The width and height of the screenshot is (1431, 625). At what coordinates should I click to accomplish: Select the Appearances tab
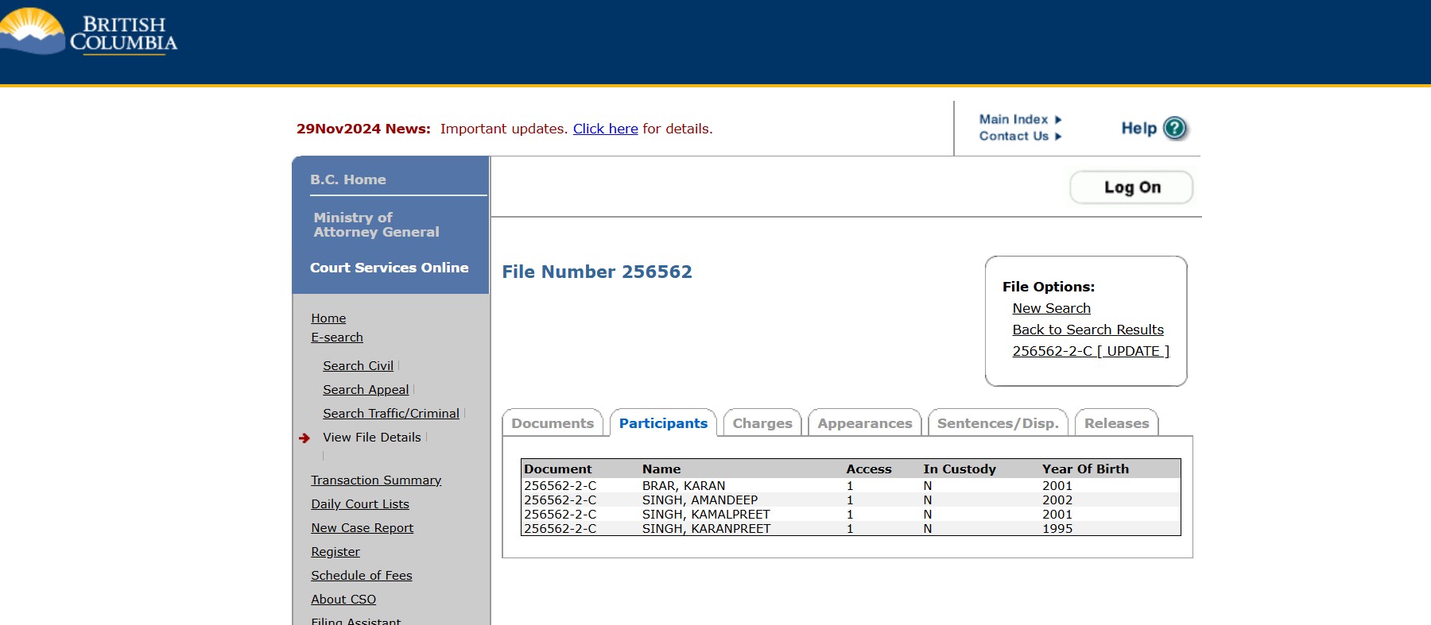864,423
